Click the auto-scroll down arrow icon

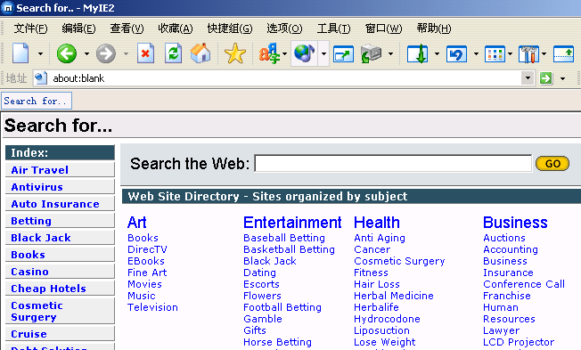418,53
